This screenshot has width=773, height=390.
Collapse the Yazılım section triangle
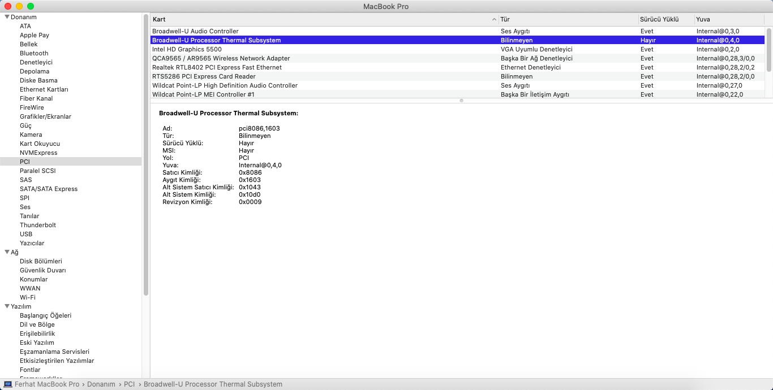click(x=7, y=306)
